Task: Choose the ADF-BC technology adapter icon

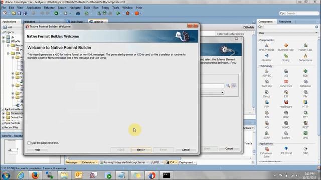Action: click(x=266, y=71)
